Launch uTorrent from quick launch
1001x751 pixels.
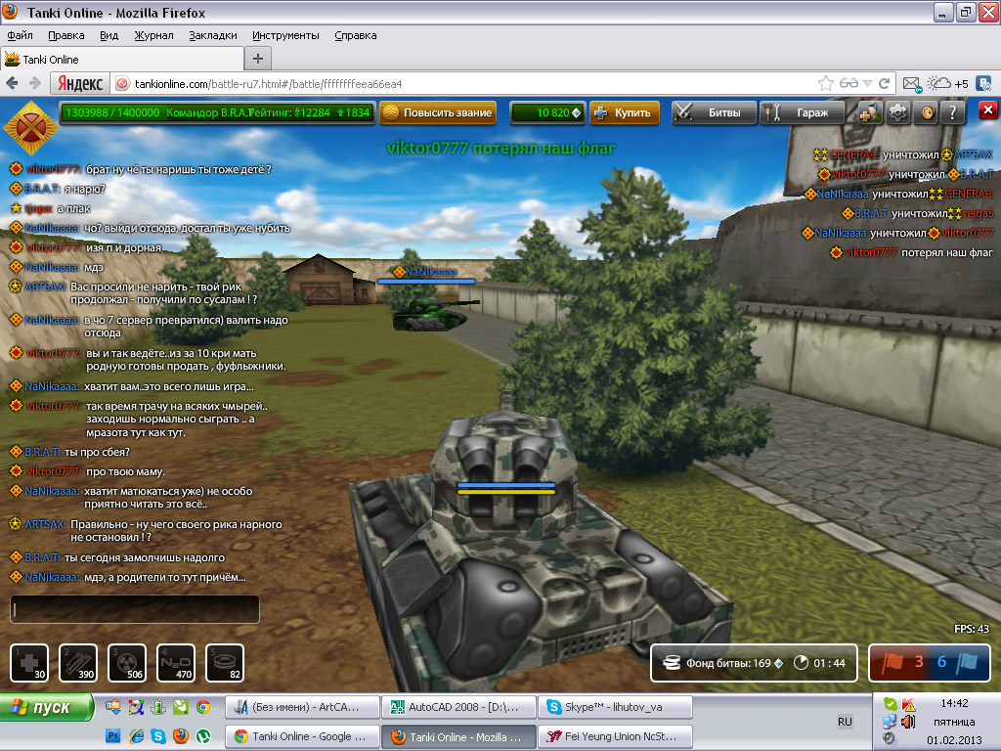coord(203,735)
